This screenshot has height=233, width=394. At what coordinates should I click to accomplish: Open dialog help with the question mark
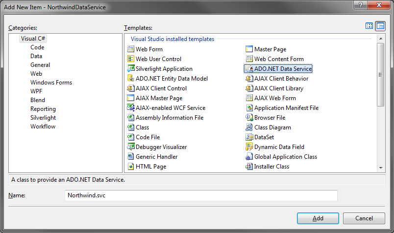point(360,5)
